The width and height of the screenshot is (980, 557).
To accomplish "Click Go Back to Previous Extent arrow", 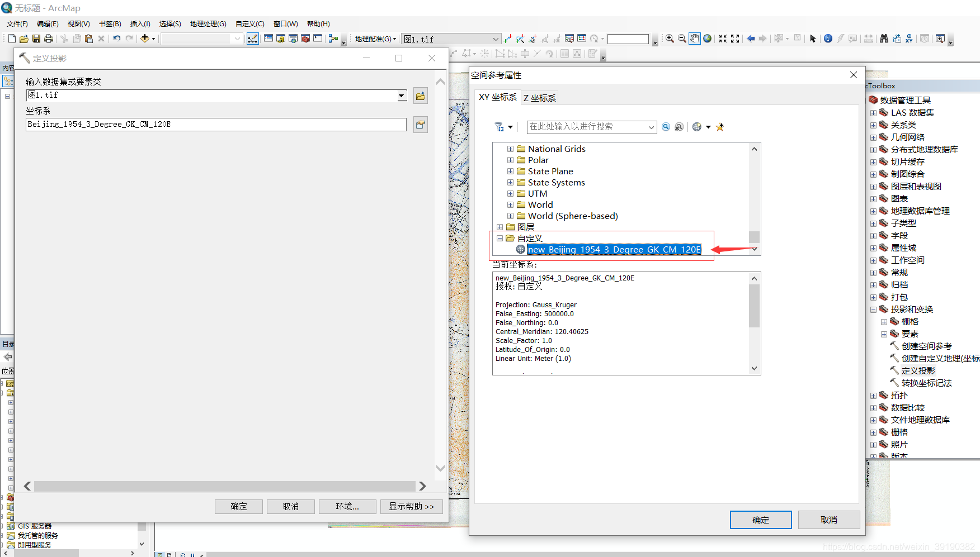I will (751, 39).
